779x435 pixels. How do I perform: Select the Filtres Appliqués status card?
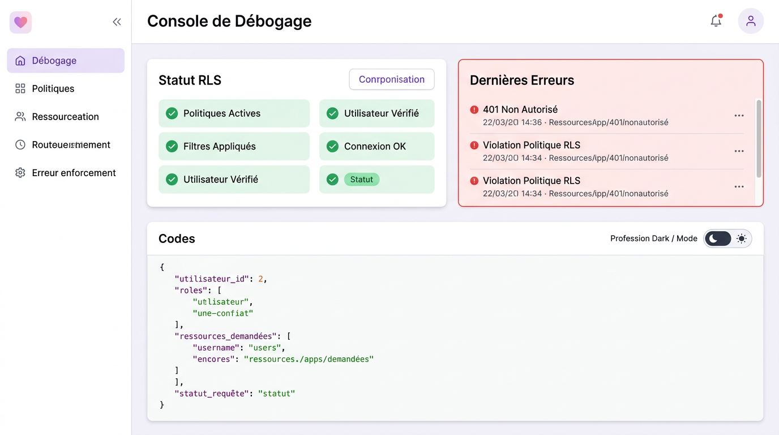coord(234,146)
